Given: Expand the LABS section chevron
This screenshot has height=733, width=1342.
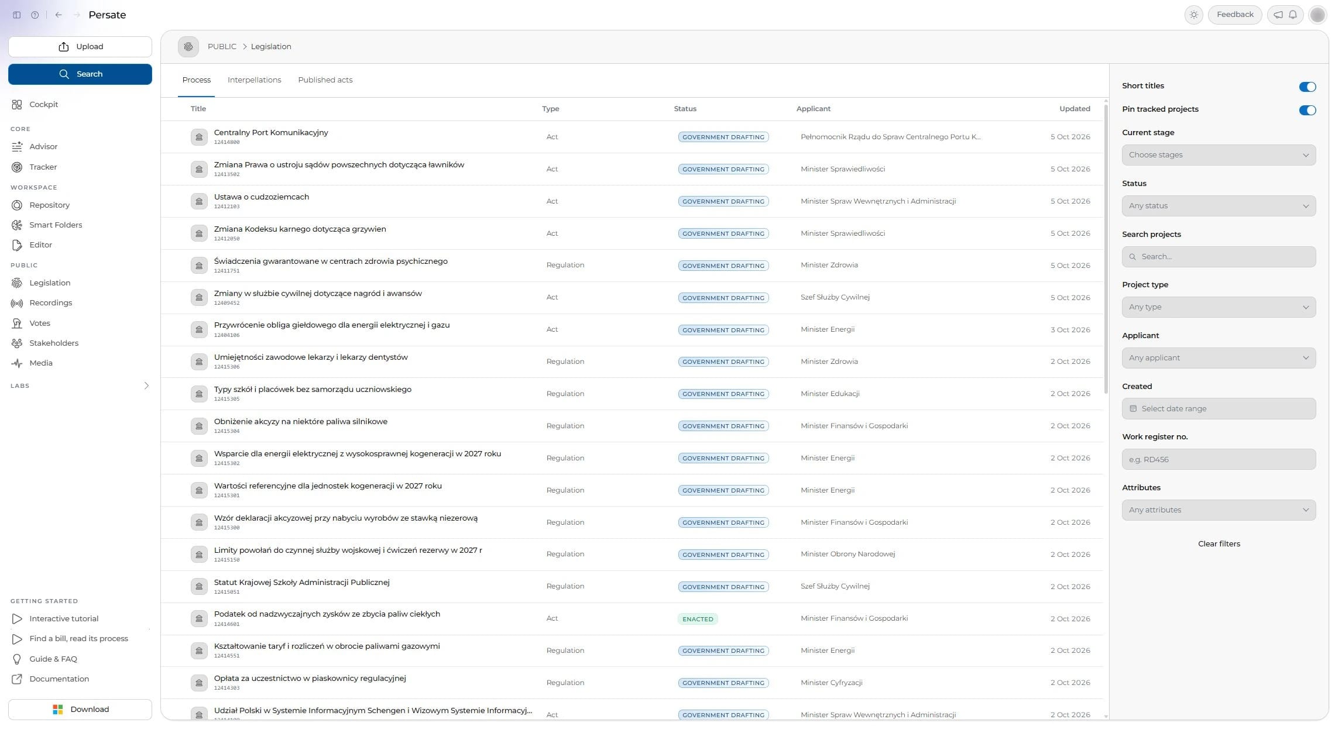Looking at the screenshot, I should (x=146, y=386).
